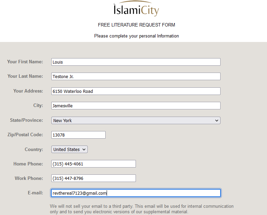Click the personal information instruction text
Image resolution: width=267 pixels, height=215 pixels.
136,36
